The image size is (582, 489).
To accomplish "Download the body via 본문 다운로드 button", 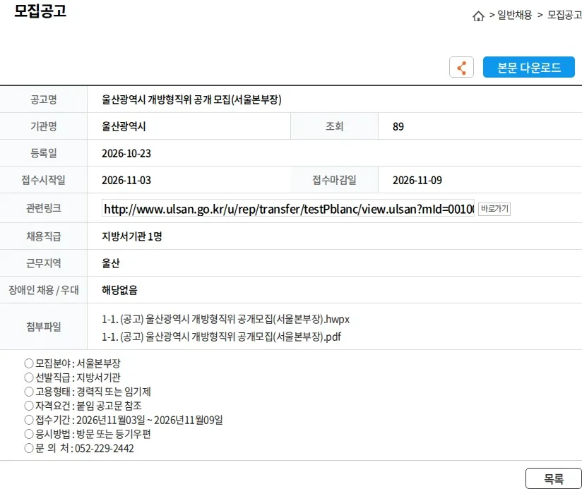I will pos(528,67).
